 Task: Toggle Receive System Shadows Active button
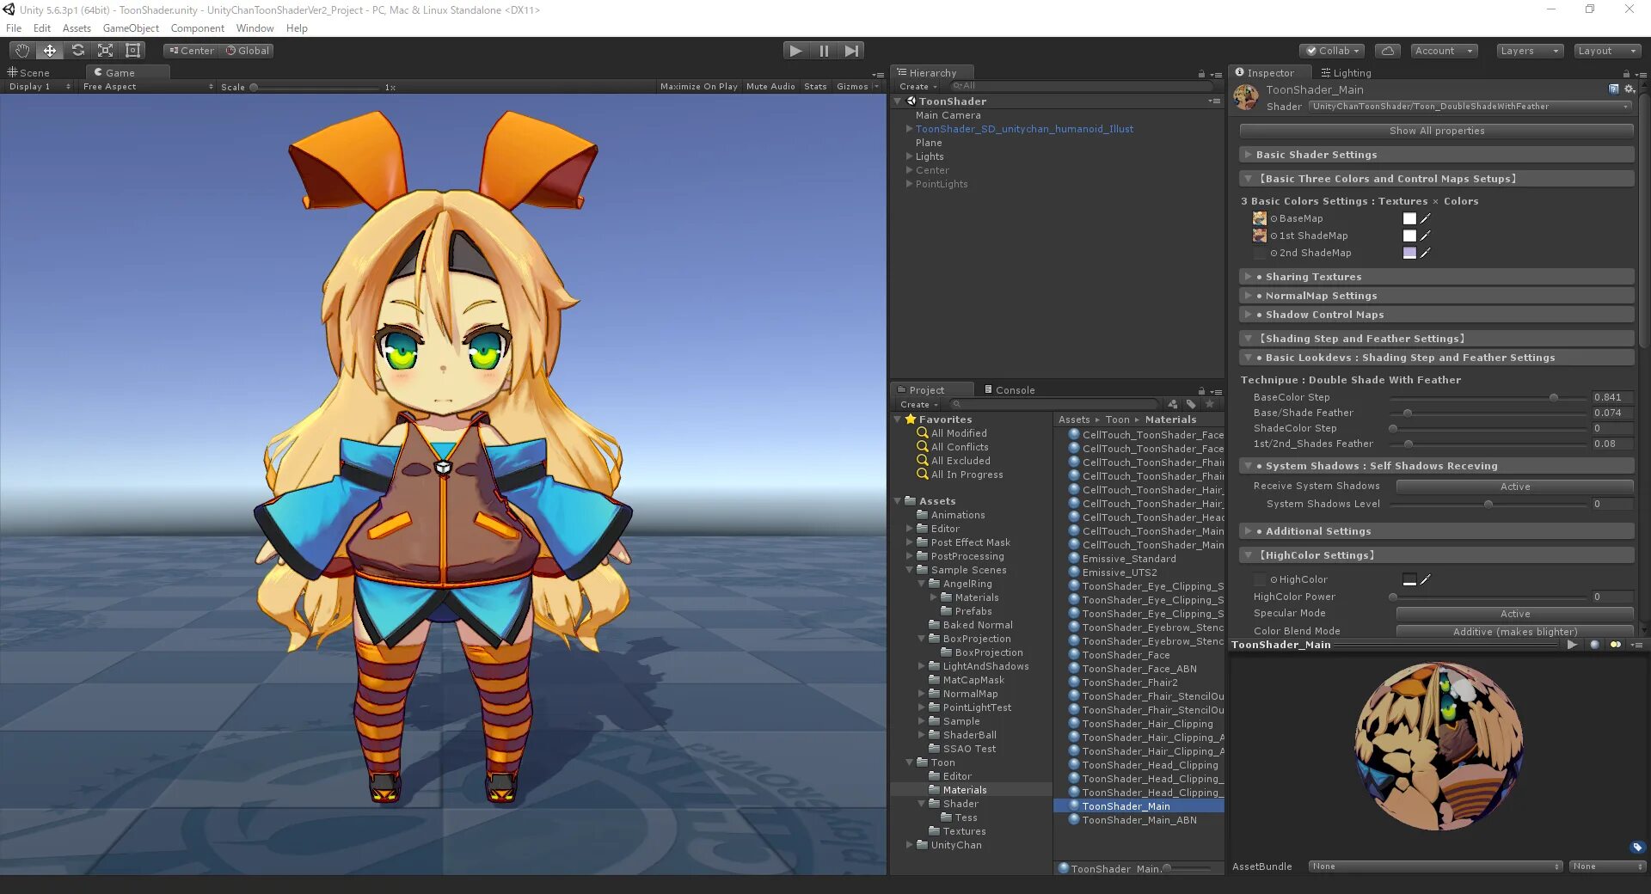click(x=1514, y=487)
